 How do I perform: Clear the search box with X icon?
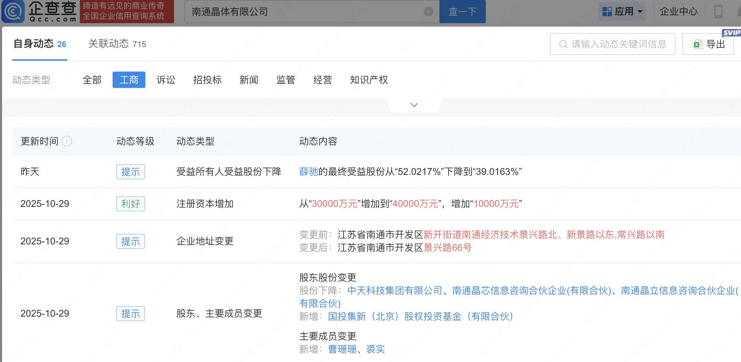(x=428, y=12)
